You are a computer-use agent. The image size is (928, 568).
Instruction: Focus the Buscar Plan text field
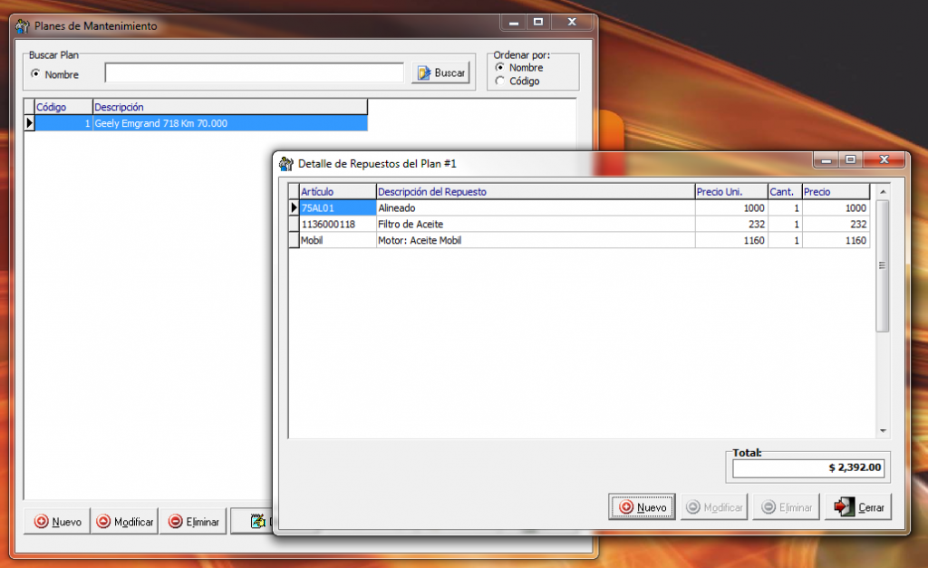pos(254,73)
